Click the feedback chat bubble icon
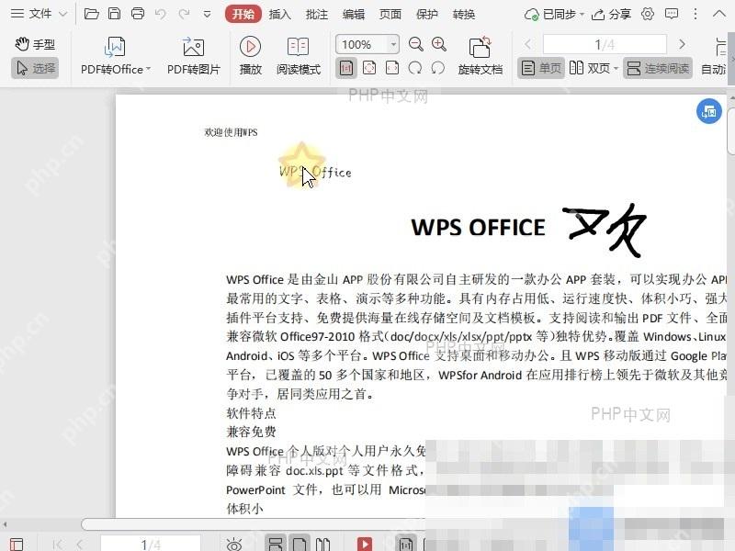Screen dimensions: 735x551 [x=672, y=14]
